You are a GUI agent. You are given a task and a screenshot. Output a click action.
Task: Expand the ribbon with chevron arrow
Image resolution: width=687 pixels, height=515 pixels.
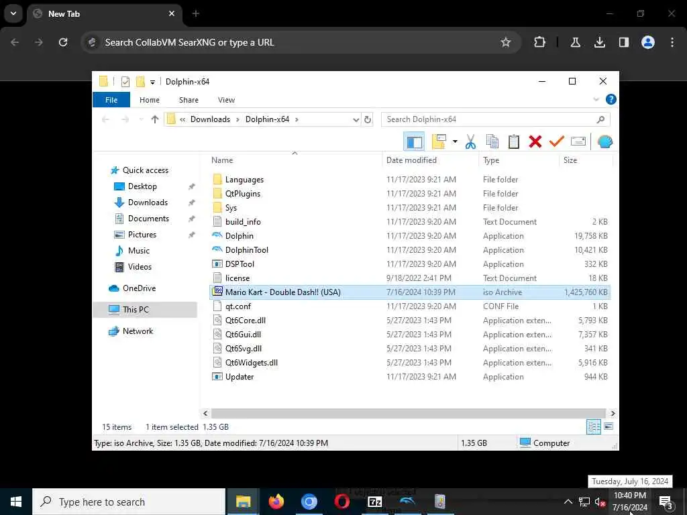point(596,99)
